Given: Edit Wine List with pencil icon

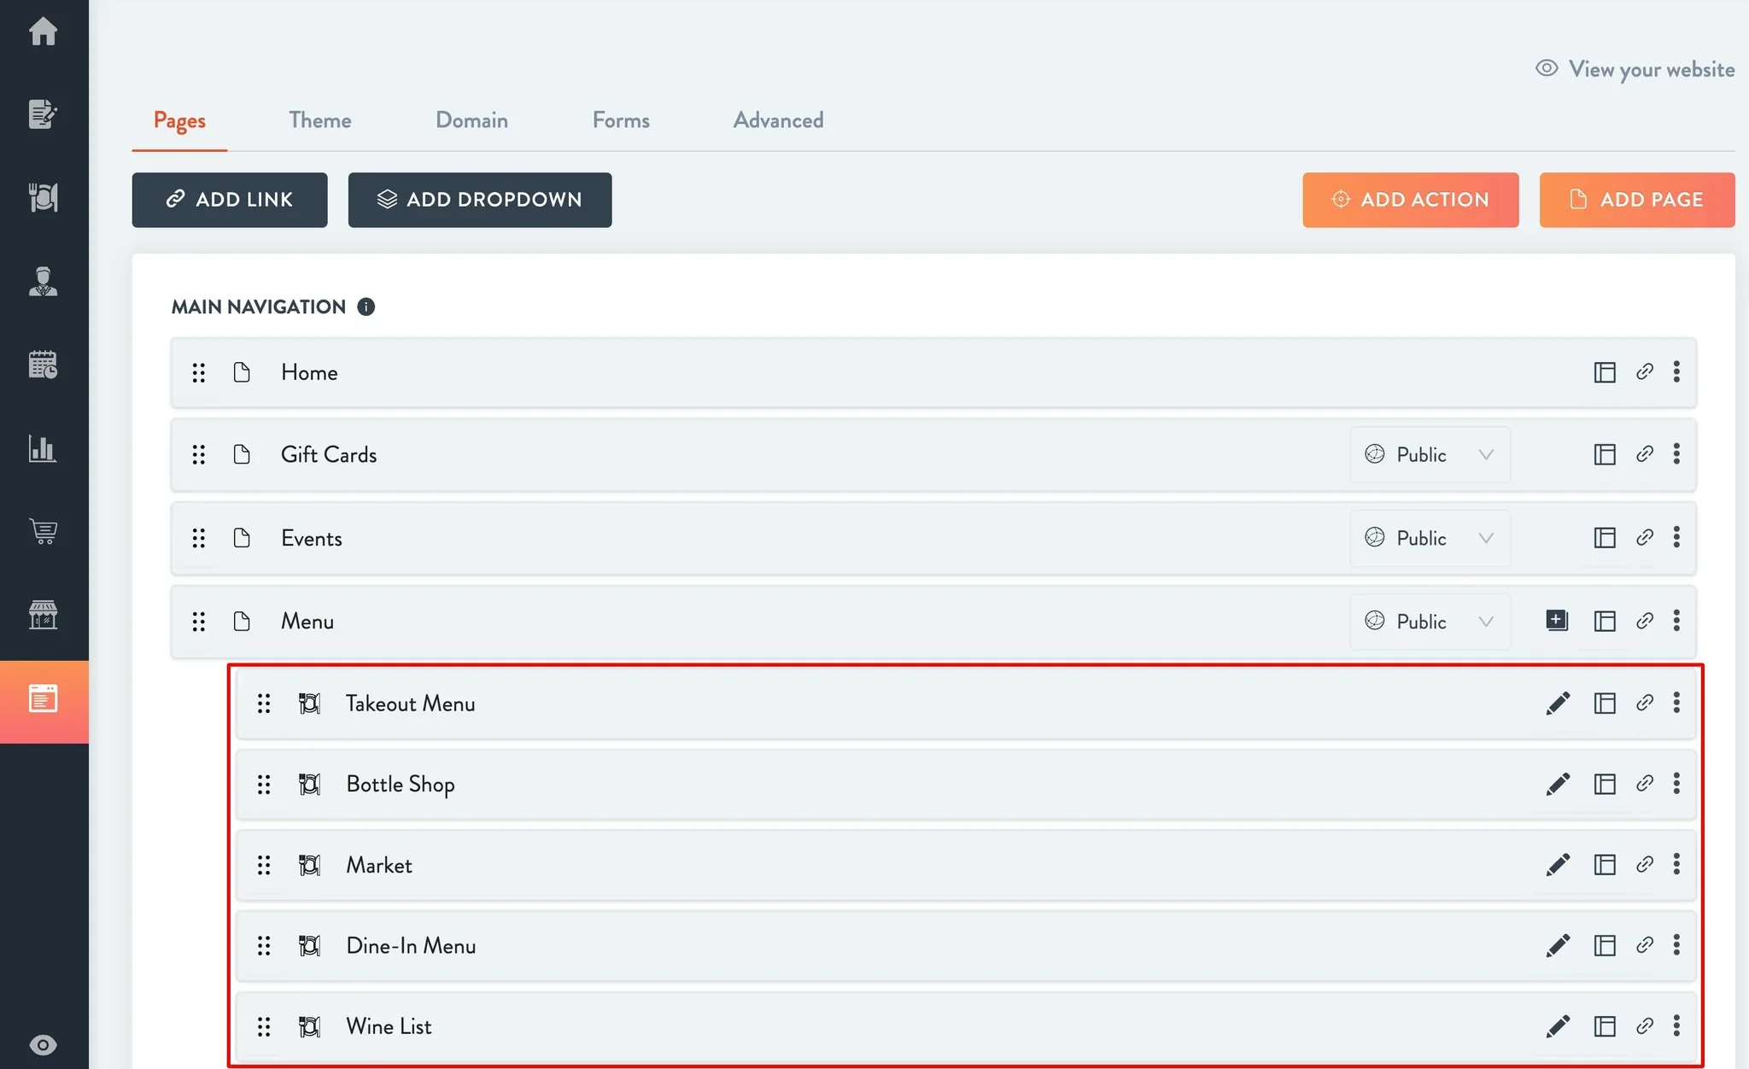Looking at the screenshot, I should 1558,1025.
